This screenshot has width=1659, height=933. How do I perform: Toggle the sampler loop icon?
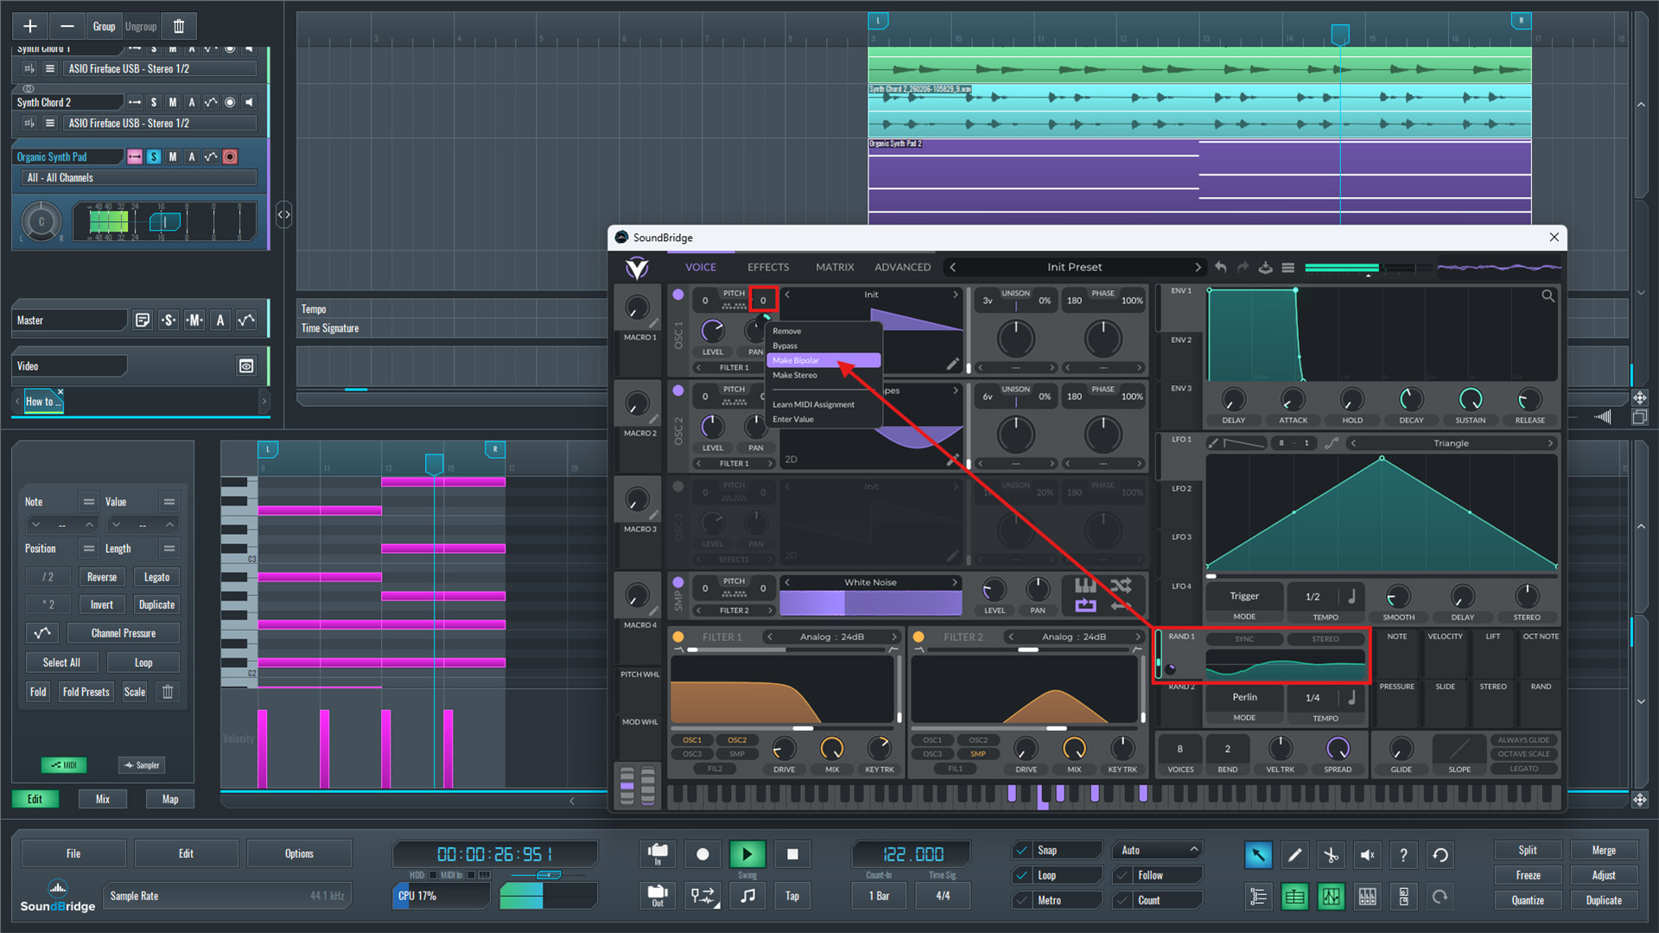pos(1085,606)
